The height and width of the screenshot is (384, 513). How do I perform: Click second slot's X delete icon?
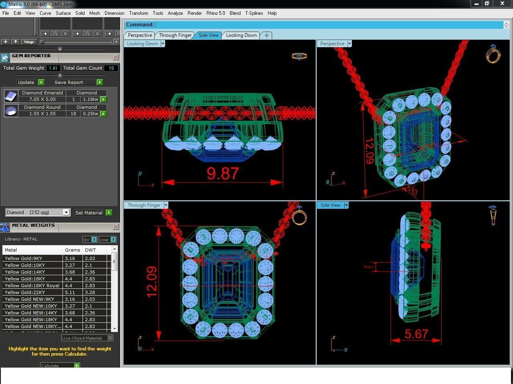[97, 34]
